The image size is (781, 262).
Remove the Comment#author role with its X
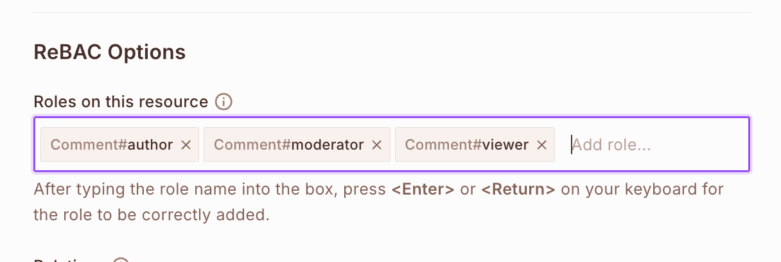tap(186, 145)
